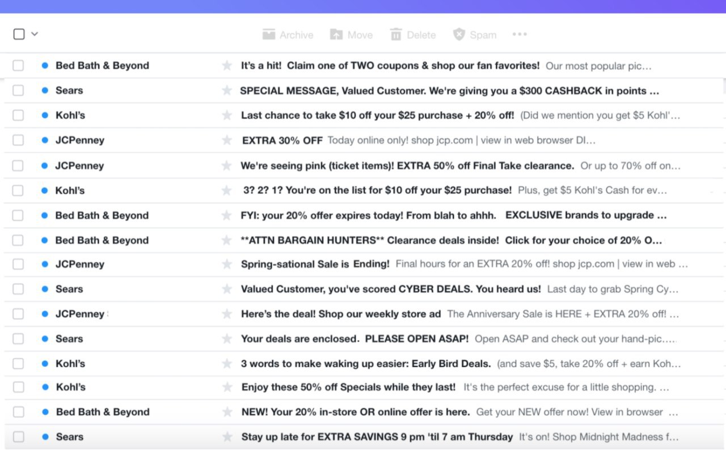Click sender Kohl's on '3? 2? 1?' row

(x=70, y=190)
